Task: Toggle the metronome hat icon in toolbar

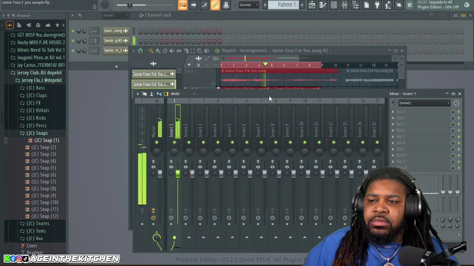Action: [226, 5]
